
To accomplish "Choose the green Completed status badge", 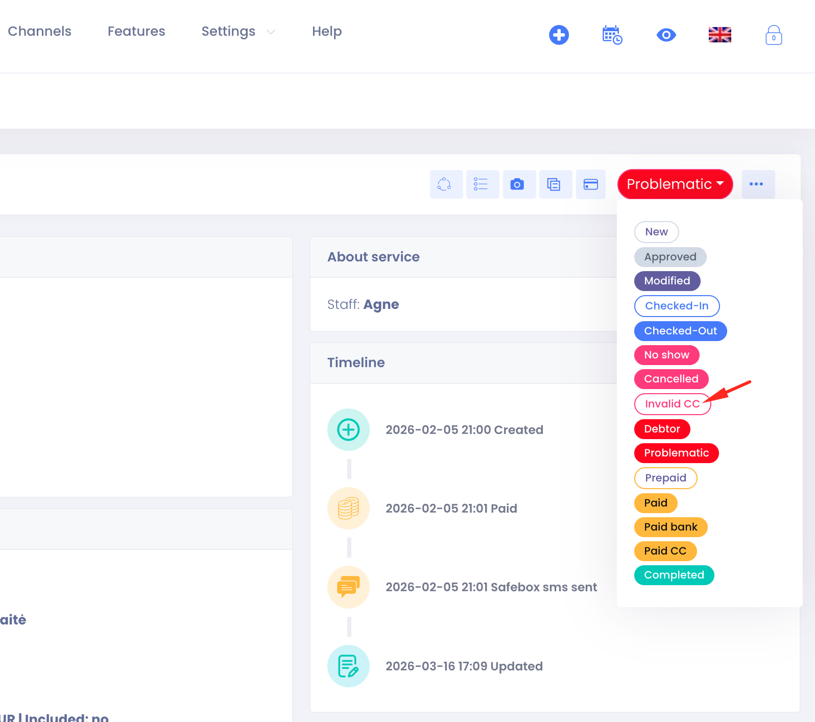I will [674, 575].
